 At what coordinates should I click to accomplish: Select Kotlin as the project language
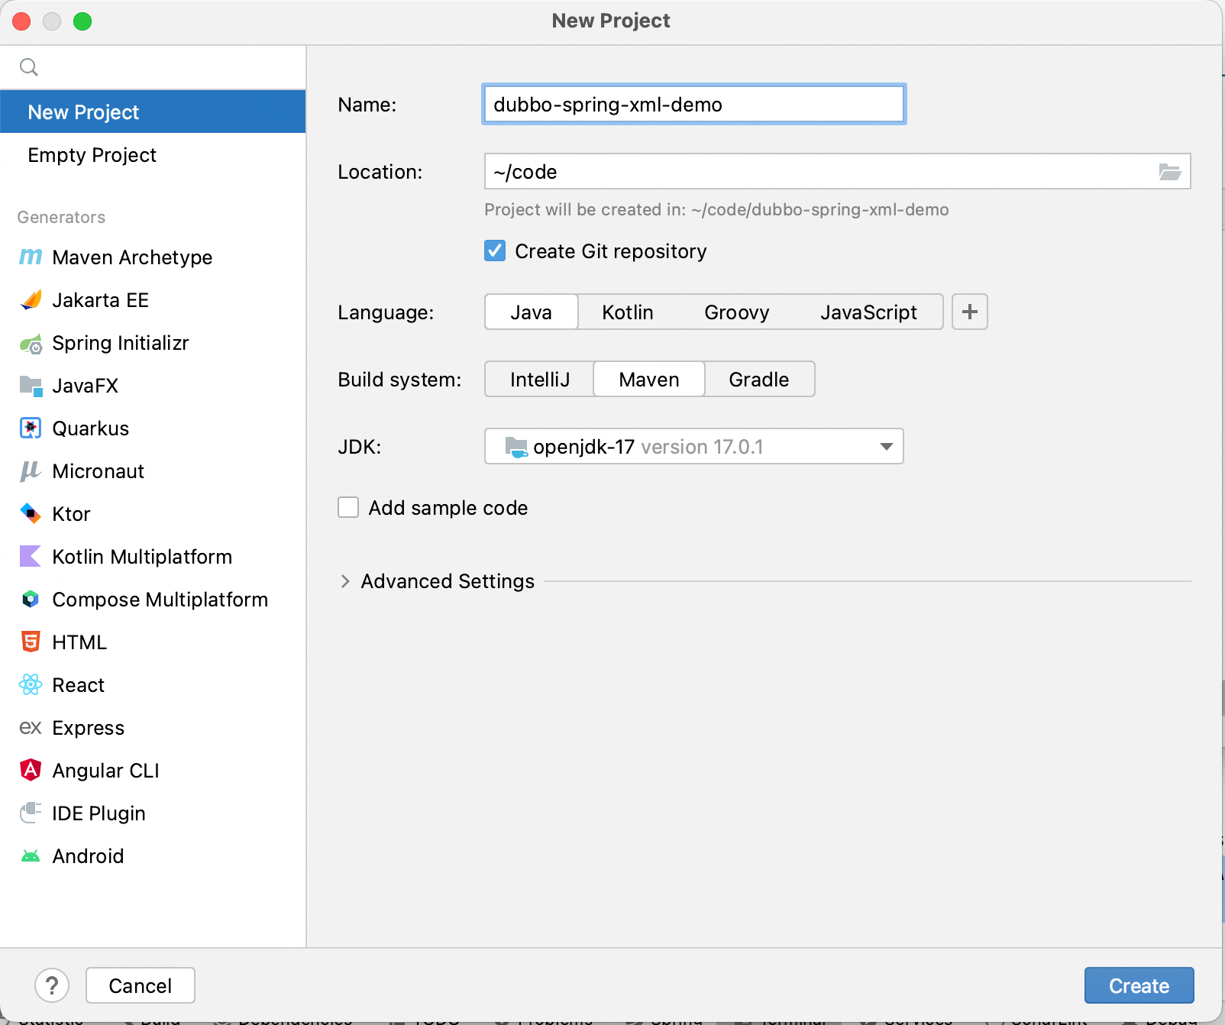pyautogui.click(x=627, y=312)
